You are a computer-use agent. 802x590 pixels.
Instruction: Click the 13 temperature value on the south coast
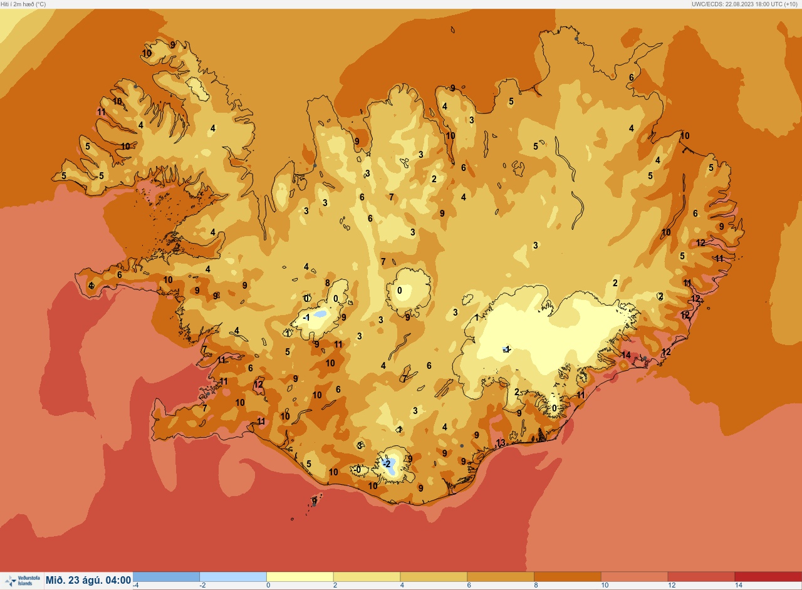pyautogui.click(x=500, y=443)
